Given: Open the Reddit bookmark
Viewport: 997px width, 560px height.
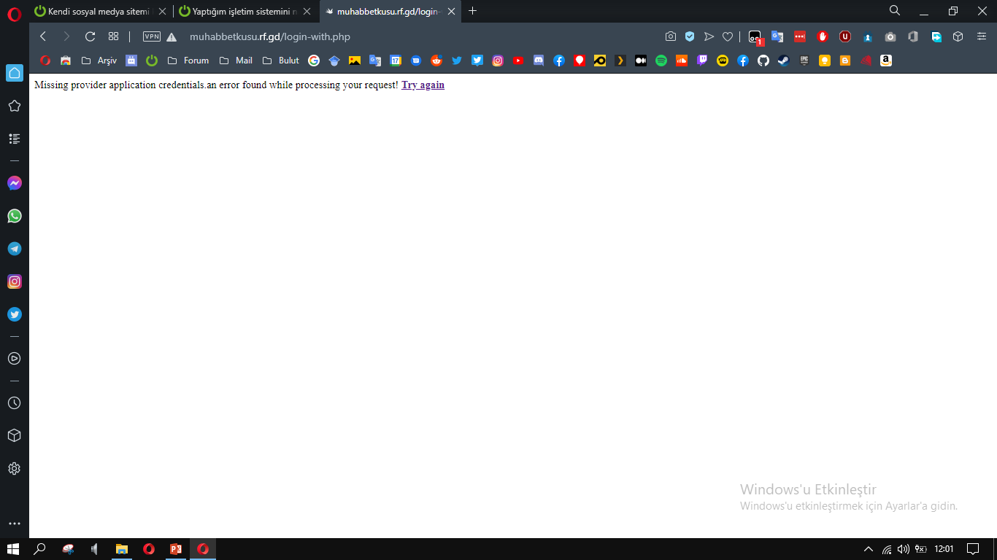Looking at the screenshot, I should [x=436, y=61].
